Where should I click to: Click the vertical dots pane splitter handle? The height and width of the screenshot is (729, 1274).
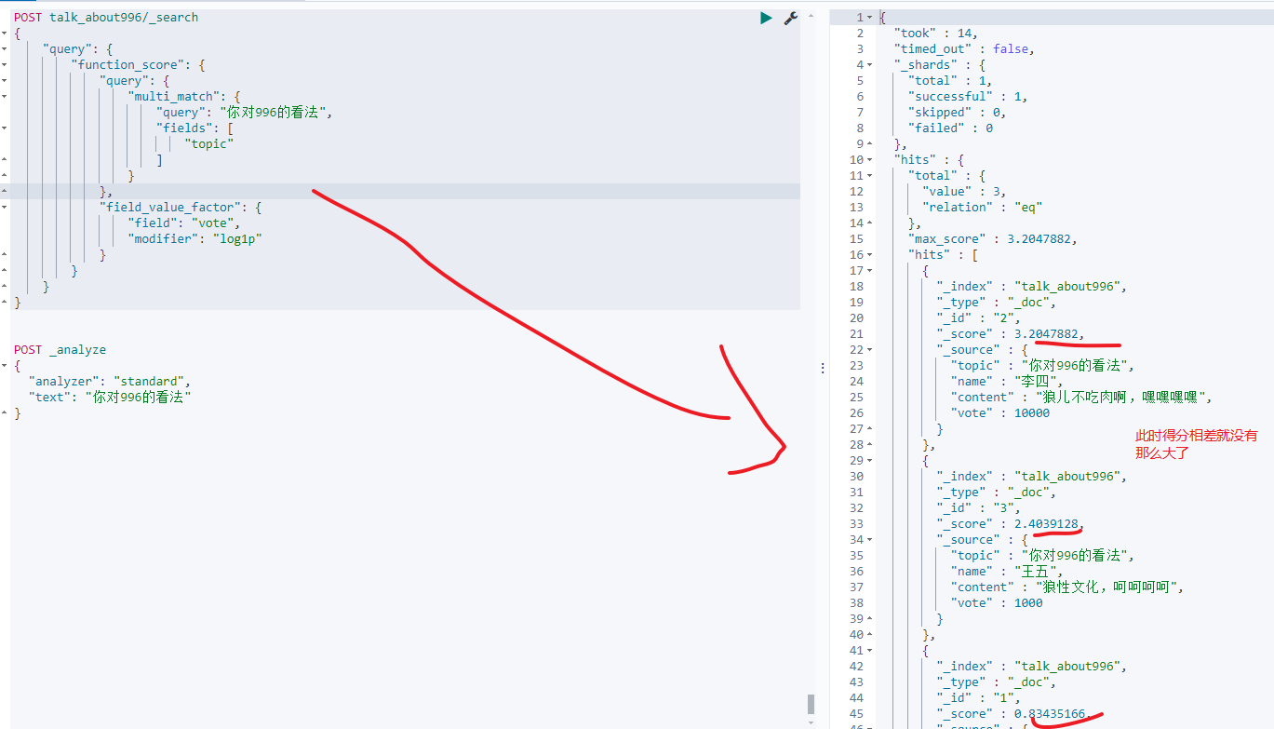(x=823, y=369)
